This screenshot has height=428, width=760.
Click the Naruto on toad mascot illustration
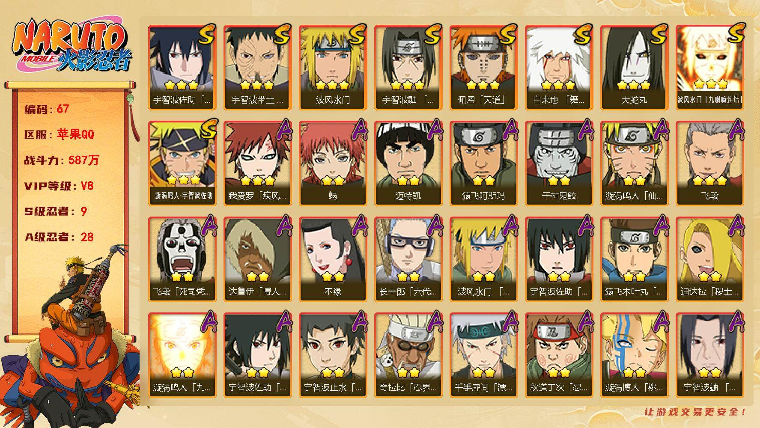70,338
